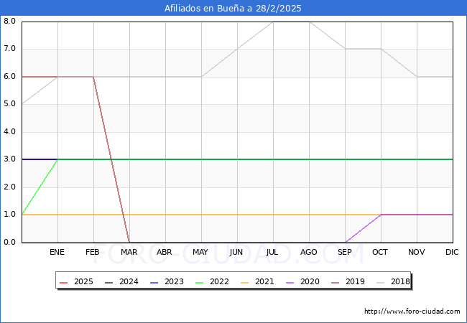This screenshot has height=323, width=467.
Task: Click the 2025 red legend swatch
Action: [64, 282]
